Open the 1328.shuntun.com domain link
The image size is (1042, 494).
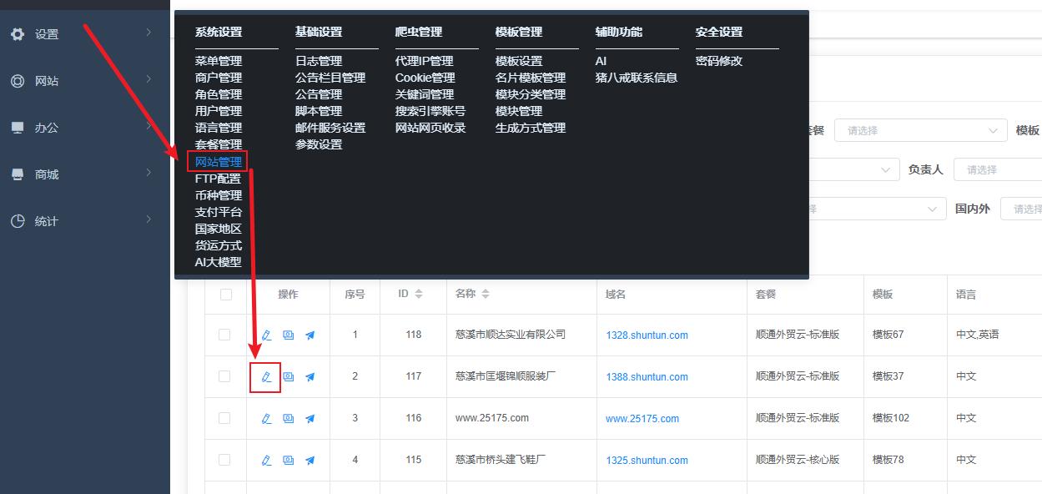647,335
